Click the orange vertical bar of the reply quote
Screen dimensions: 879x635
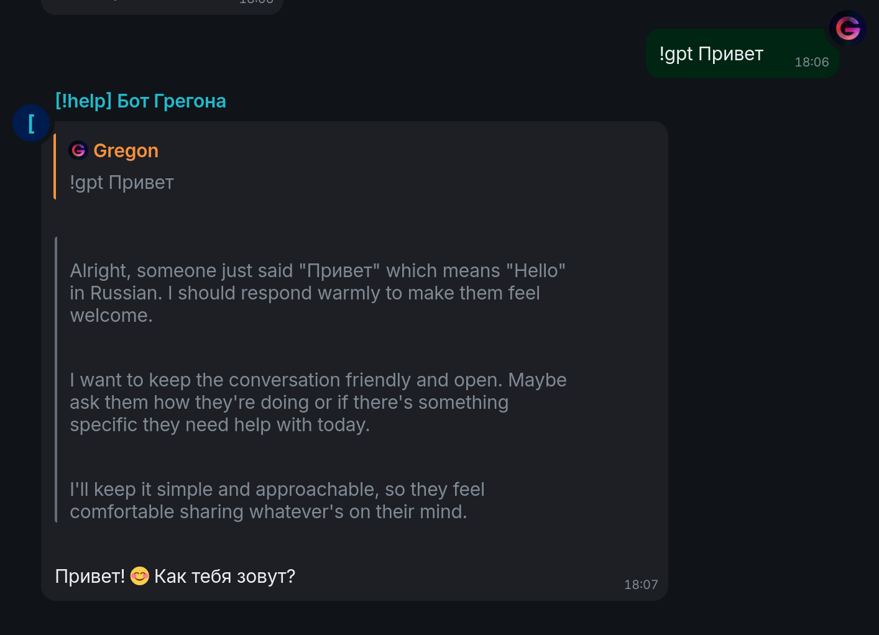pyautogui.click(x=55, y=167)
